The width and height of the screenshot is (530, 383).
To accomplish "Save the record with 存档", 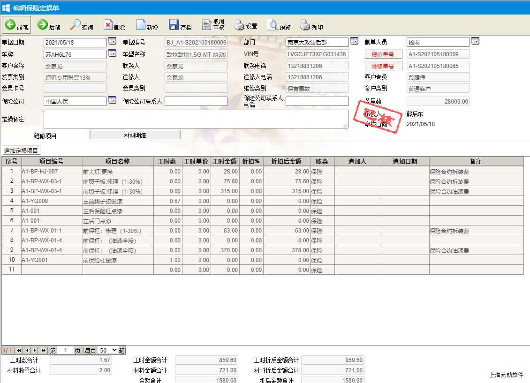I will point(180,25).
